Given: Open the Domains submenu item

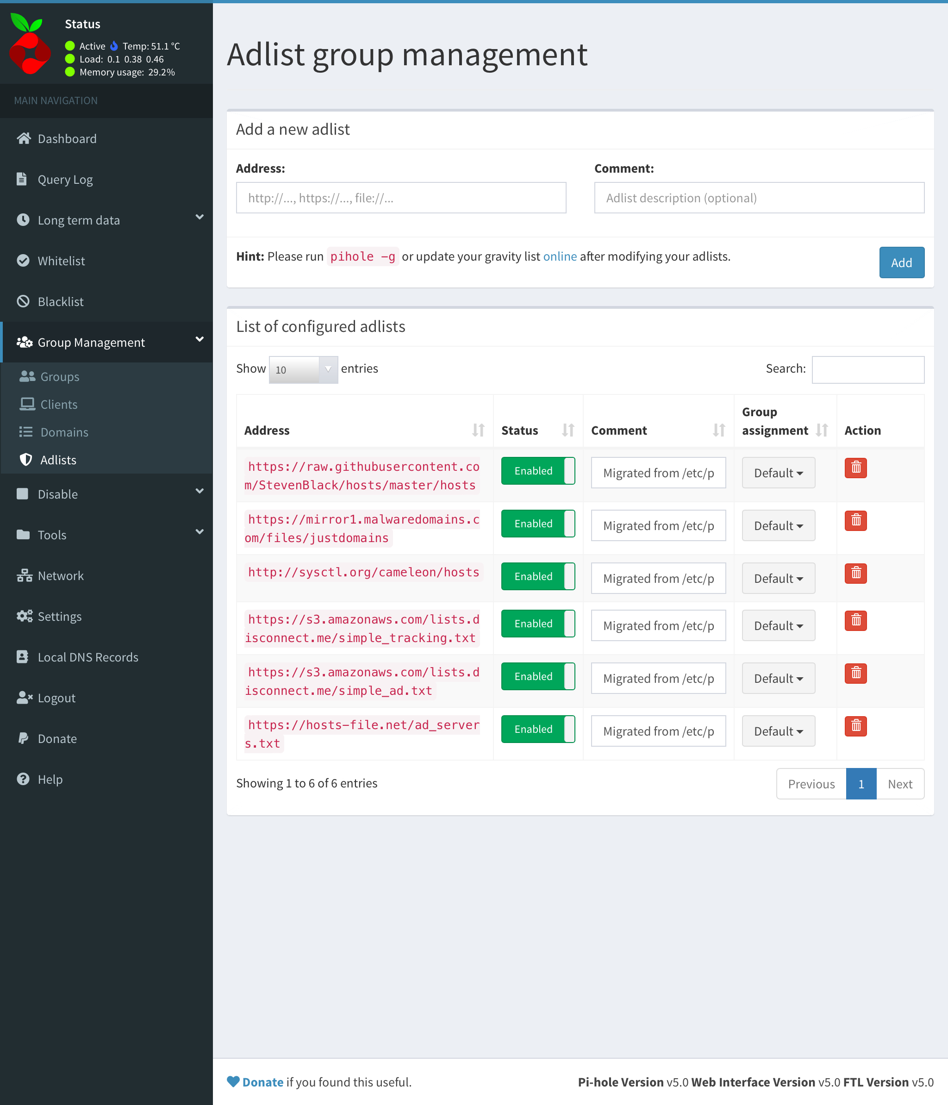Looking at the screenshot, I should pyautogui.click(x=64, y=432).
